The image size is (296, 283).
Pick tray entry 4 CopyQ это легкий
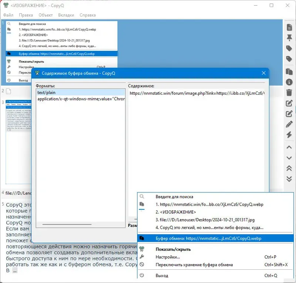[x=215, y=228]
